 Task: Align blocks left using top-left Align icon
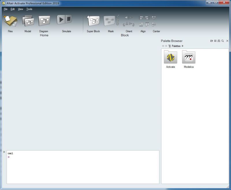click(x=141, y=18)
